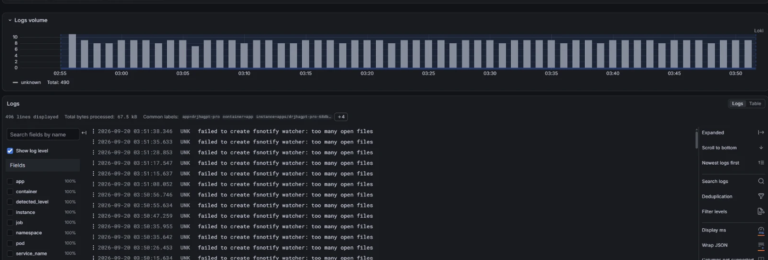768x260 pixels.
Task: Check the instance field checkbox
Action: click(x=10, y=212)
